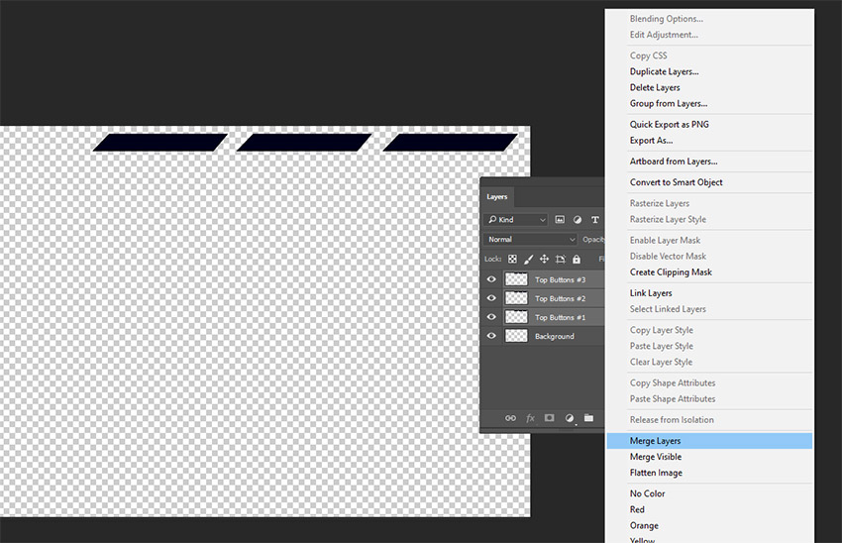The width and height of the screenshot is (842, 543).
Task: Choose Create Clipping Mask
Action: coord(671,272)
